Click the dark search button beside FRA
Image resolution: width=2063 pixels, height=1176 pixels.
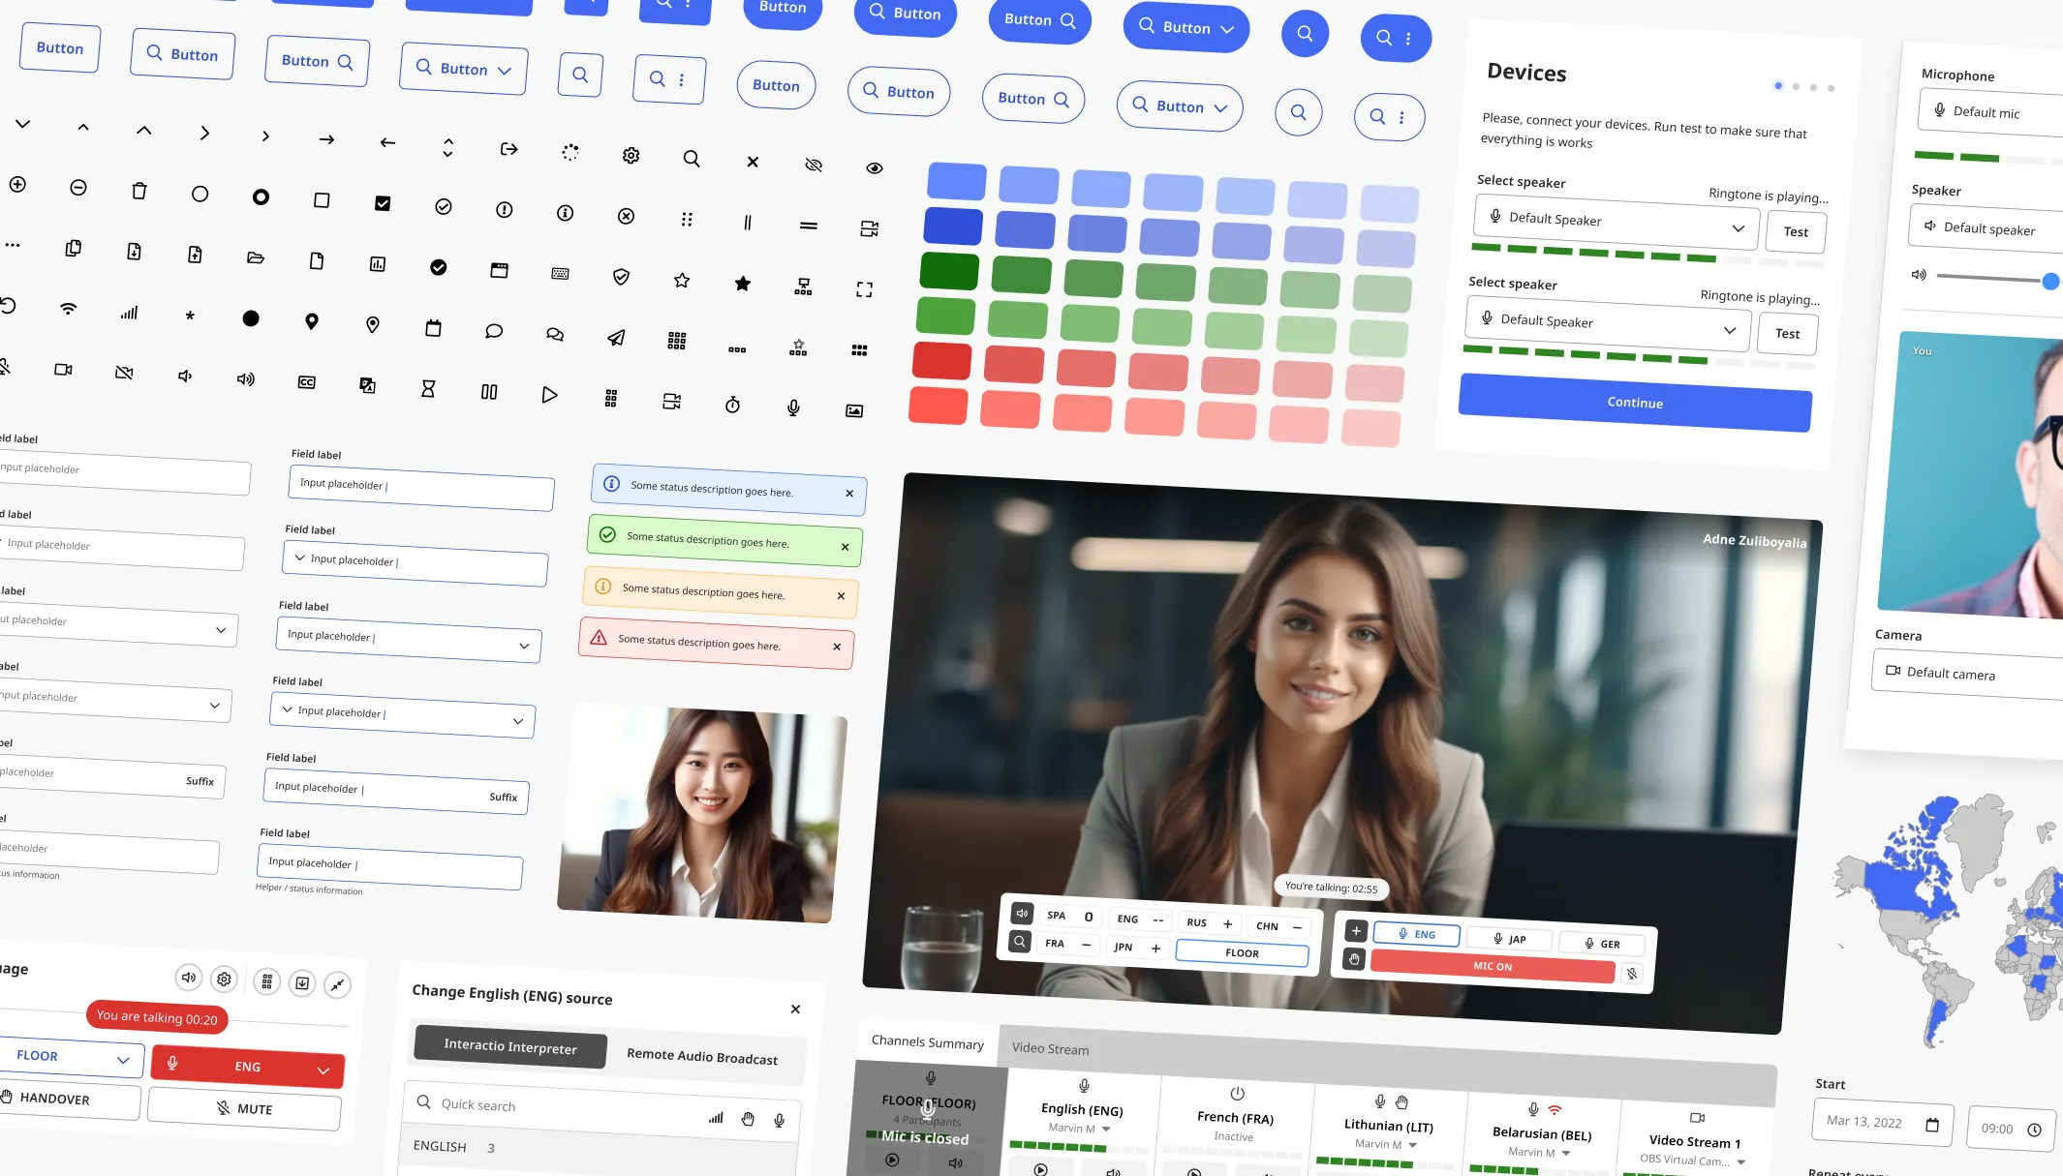pos(1019,941)
